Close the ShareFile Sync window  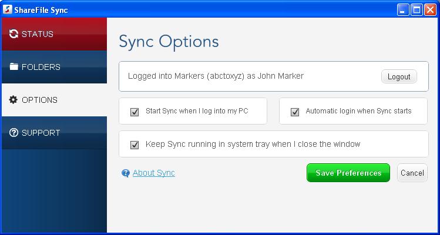(430, 11)
